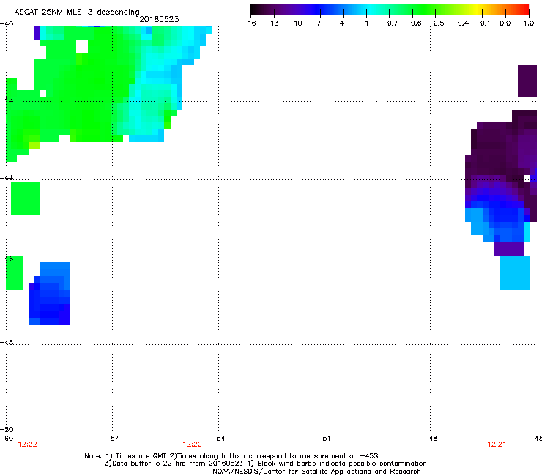The image size is (542, 476).
Task: Click colorbar label -4
Action: click(x=339, y=23)
